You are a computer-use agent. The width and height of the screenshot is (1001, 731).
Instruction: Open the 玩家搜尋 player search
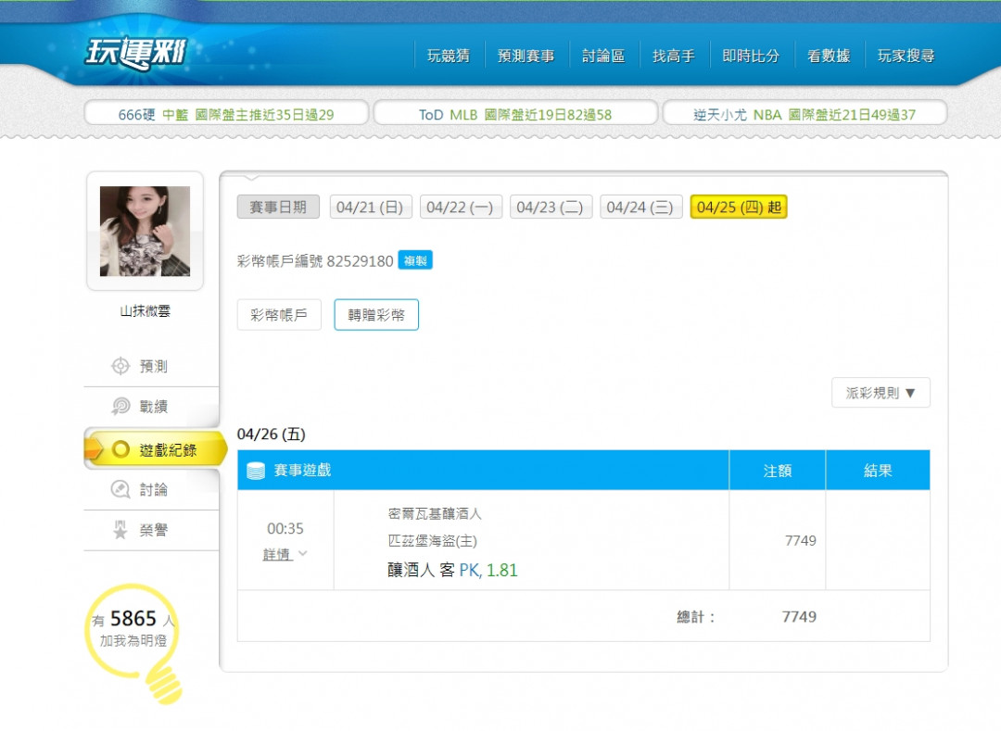click(x=906, y=57)
